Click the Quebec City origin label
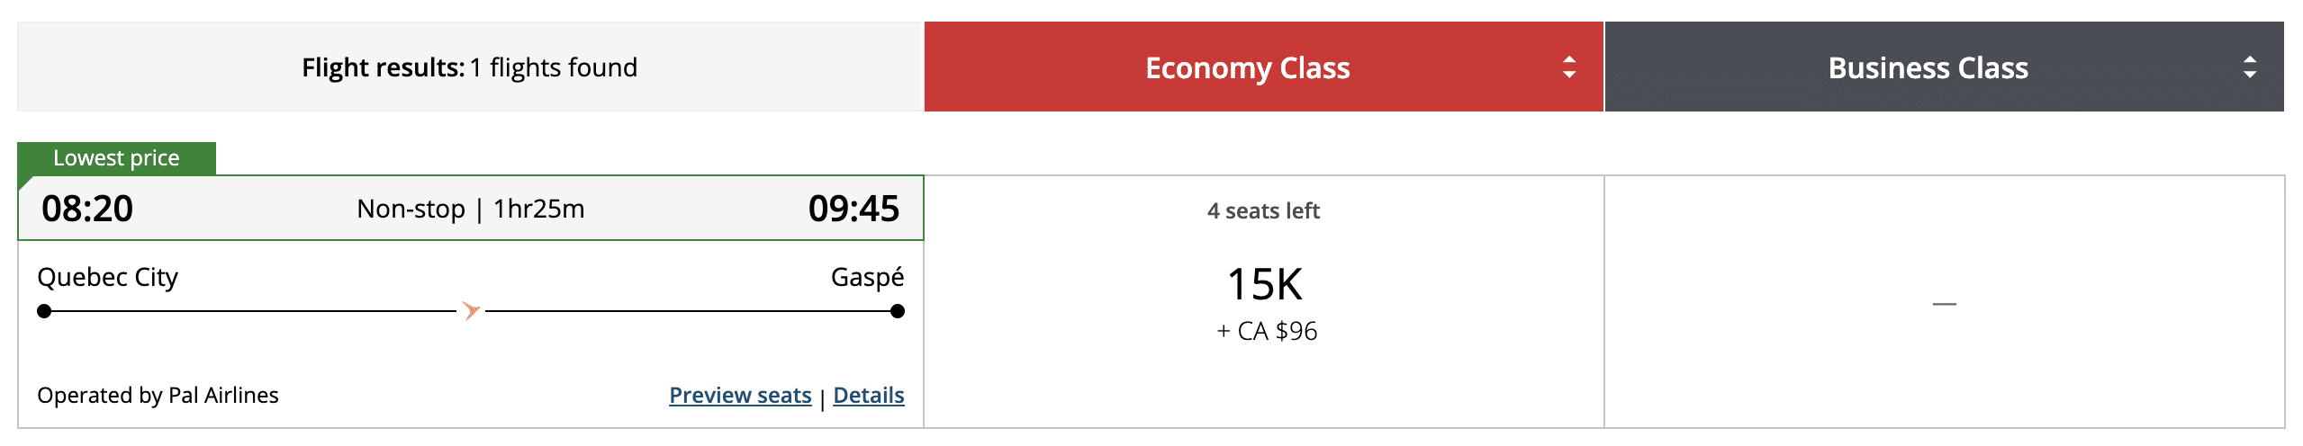 point(107,277)
